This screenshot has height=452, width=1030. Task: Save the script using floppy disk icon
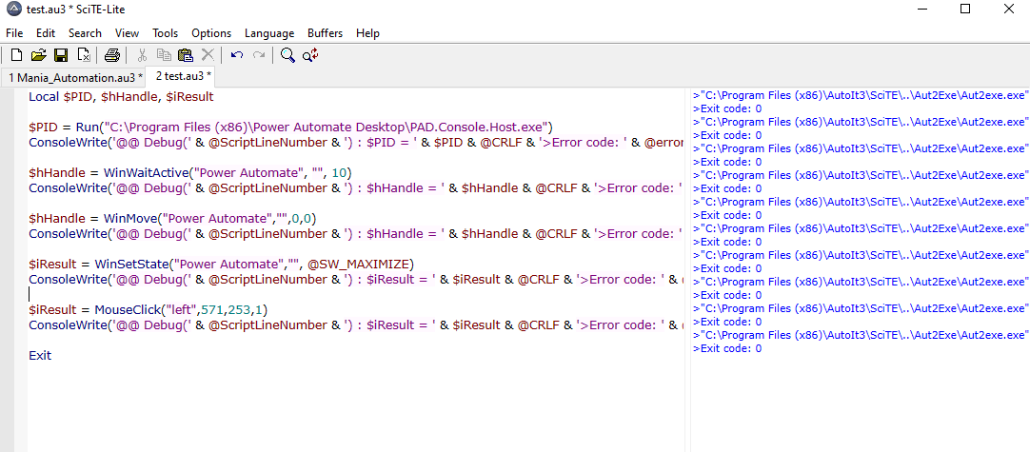tap(61, 55)
